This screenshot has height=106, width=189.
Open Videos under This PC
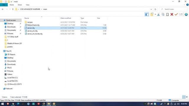click(10, 74)
